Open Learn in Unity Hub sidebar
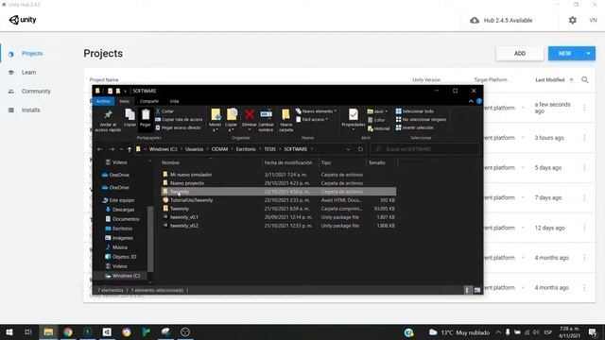605x340 pixels. (28, 72)
